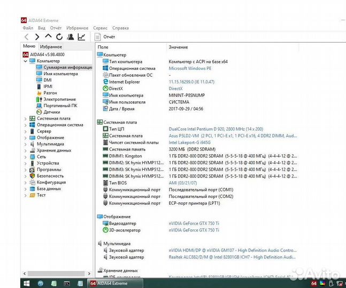Click the Конфигурация icon in tree
This screenshot has height=288, width=346.
33,182
